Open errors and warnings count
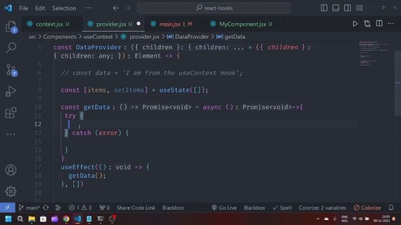Viewport: 401px width, 225px height. tap(80, 207)
